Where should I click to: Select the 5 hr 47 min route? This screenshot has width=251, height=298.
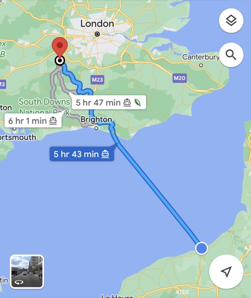tap(109, 103)
